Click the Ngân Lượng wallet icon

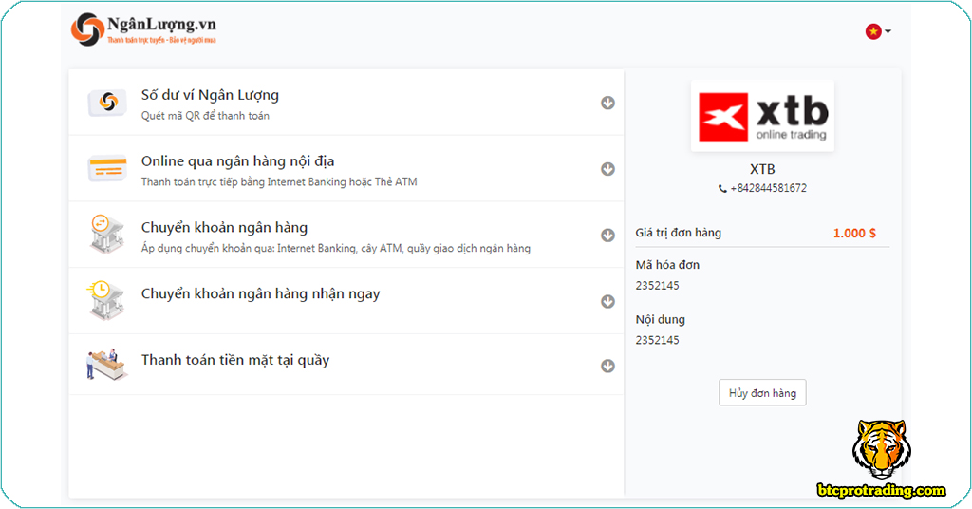coord(107,103)
